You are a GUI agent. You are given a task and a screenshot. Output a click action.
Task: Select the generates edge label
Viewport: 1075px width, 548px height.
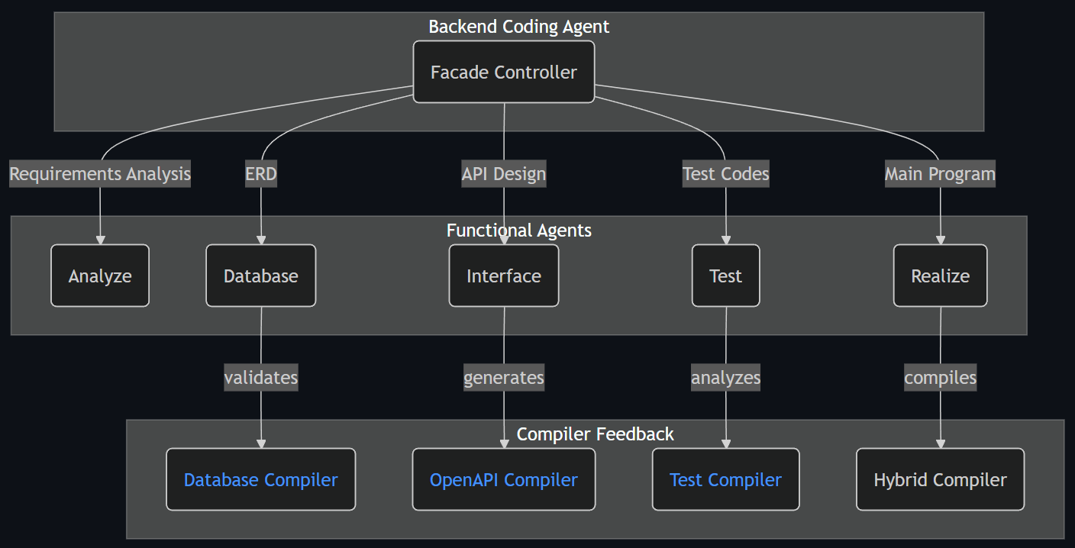coord(503,377)
